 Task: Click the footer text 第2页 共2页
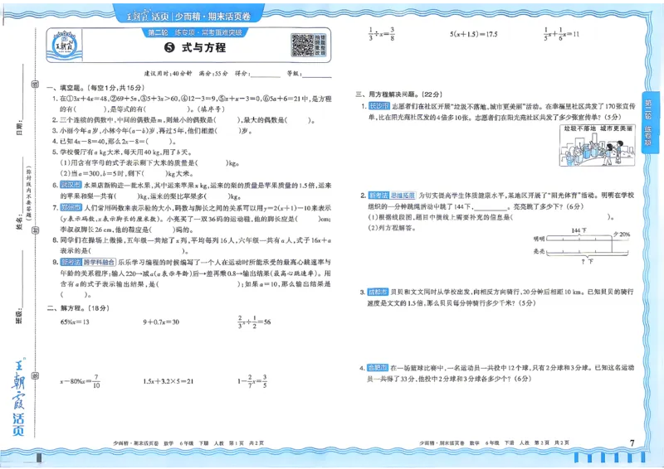[552, 442]
